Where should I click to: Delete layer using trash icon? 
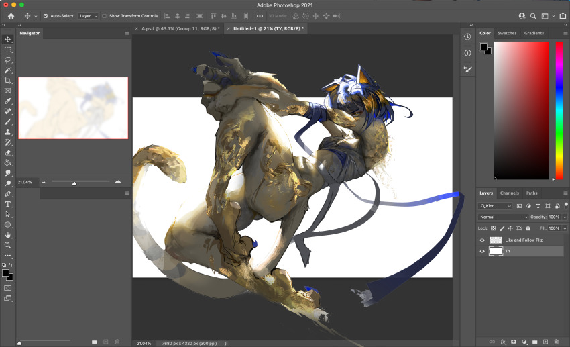pyautogui.click(x=556, y=342)
